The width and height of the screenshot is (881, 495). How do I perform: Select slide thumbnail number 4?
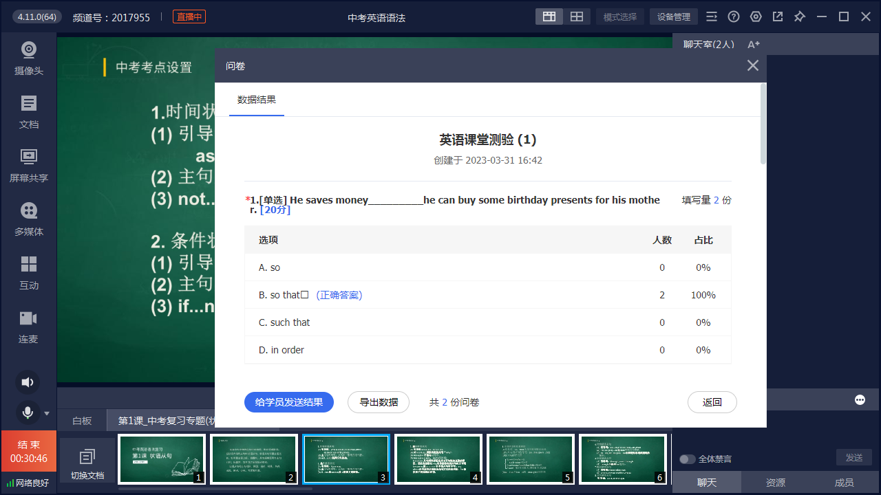pyautogui.click(x=438, y=459)
